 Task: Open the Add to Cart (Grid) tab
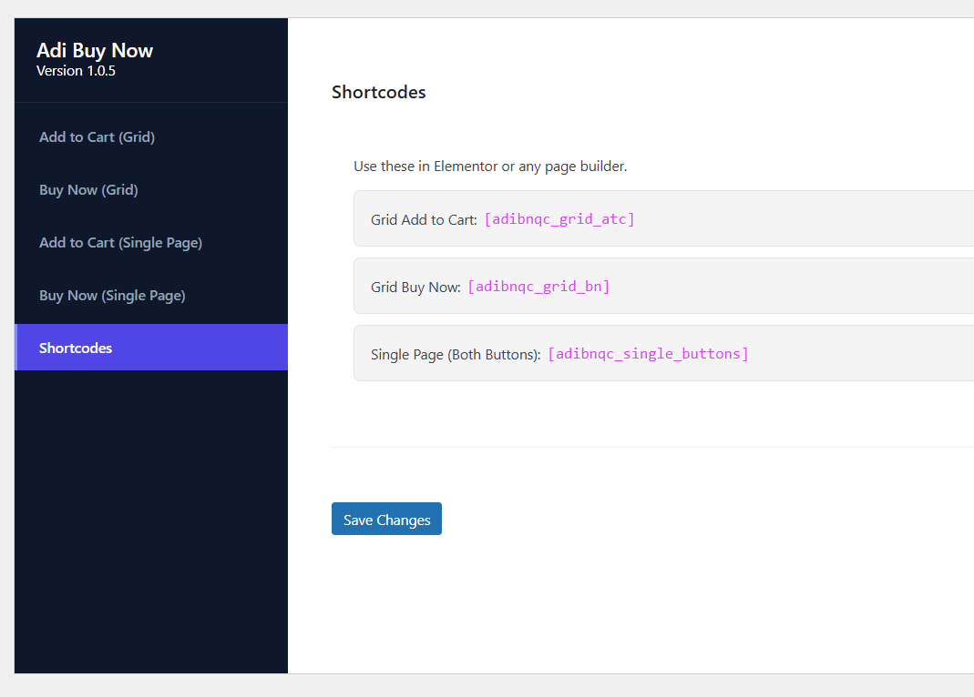point(97,137)
